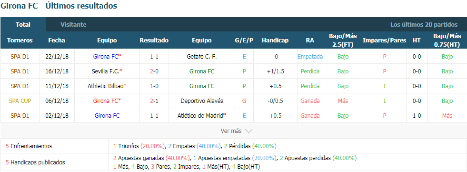467x172 pixels.
Task: Click SPA CUP tournament label
Action: 20,101
